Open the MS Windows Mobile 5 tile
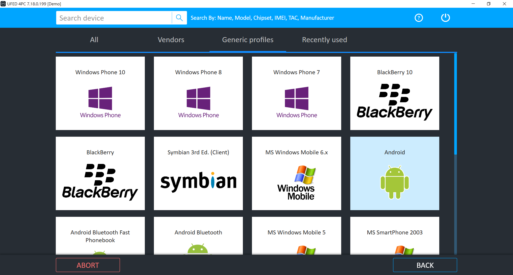Viewport: 513px width, 275px height. click(x=297, y=235)
